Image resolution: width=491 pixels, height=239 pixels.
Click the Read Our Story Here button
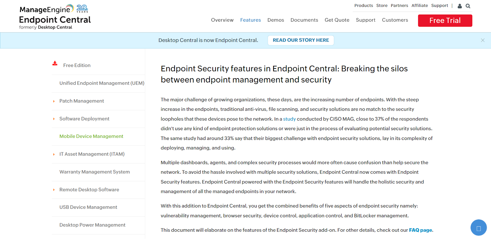[301, 40]
